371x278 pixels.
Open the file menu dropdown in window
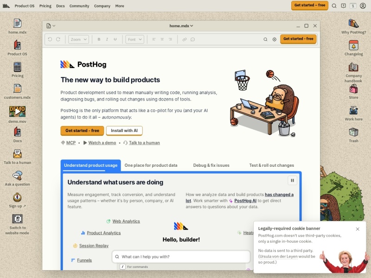51,26
